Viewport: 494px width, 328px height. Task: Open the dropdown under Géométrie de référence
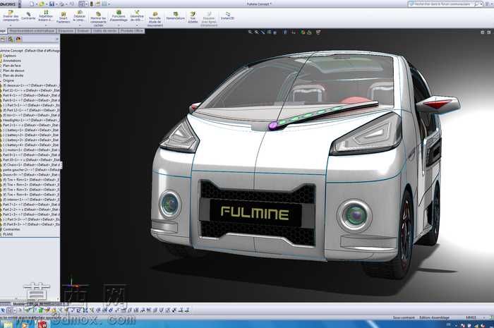tap(137, 25)
